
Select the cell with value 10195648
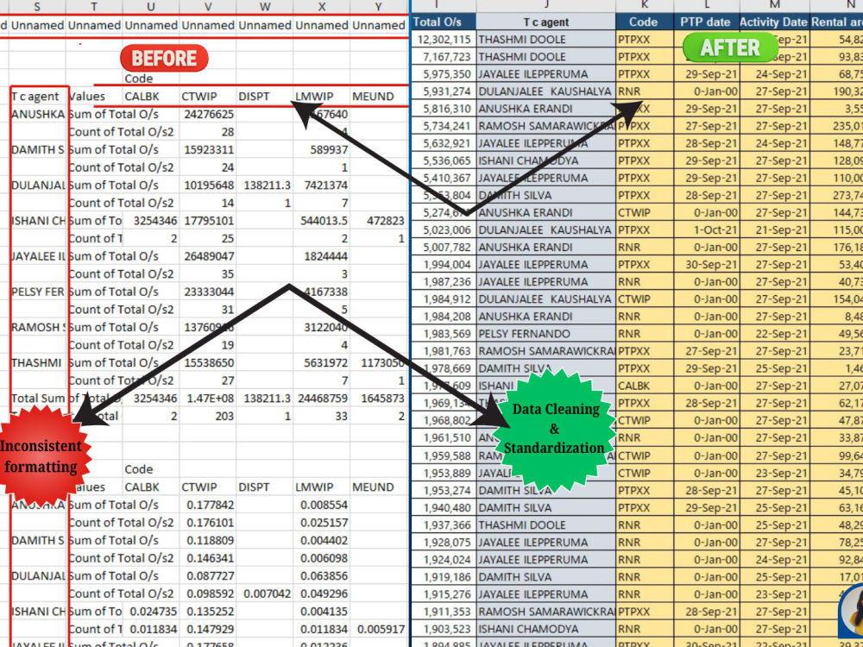pos(209,185)
